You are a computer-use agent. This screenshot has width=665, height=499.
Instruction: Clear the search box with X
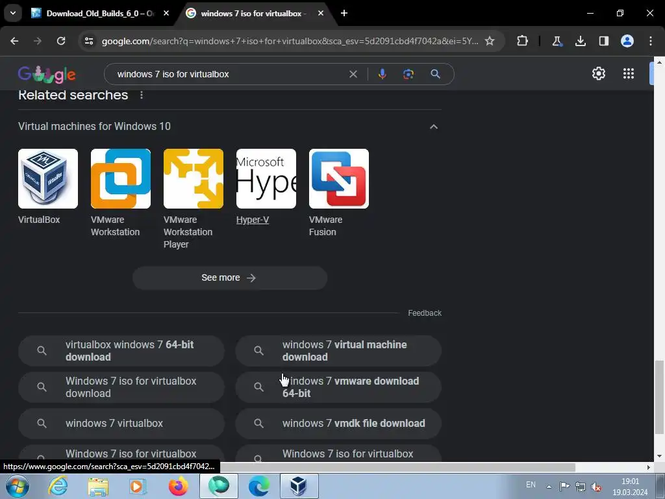click(353, 74)
